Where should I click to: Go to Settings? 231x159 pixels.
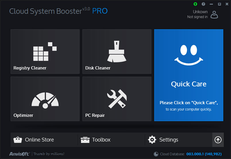tap(163, 140)
